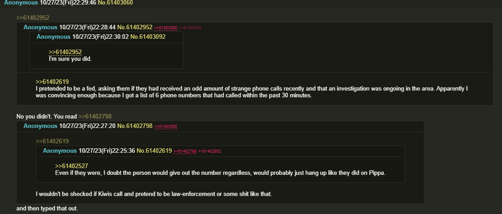Viewport: 502px width, 214px height.
Task: Open backlink >>61402798 beside No.61402619
Action: click(185, 151)
